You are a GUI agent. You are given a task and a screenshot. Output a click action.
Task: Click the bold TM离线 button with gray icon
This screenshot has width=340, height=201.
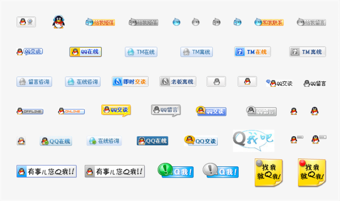307,52
